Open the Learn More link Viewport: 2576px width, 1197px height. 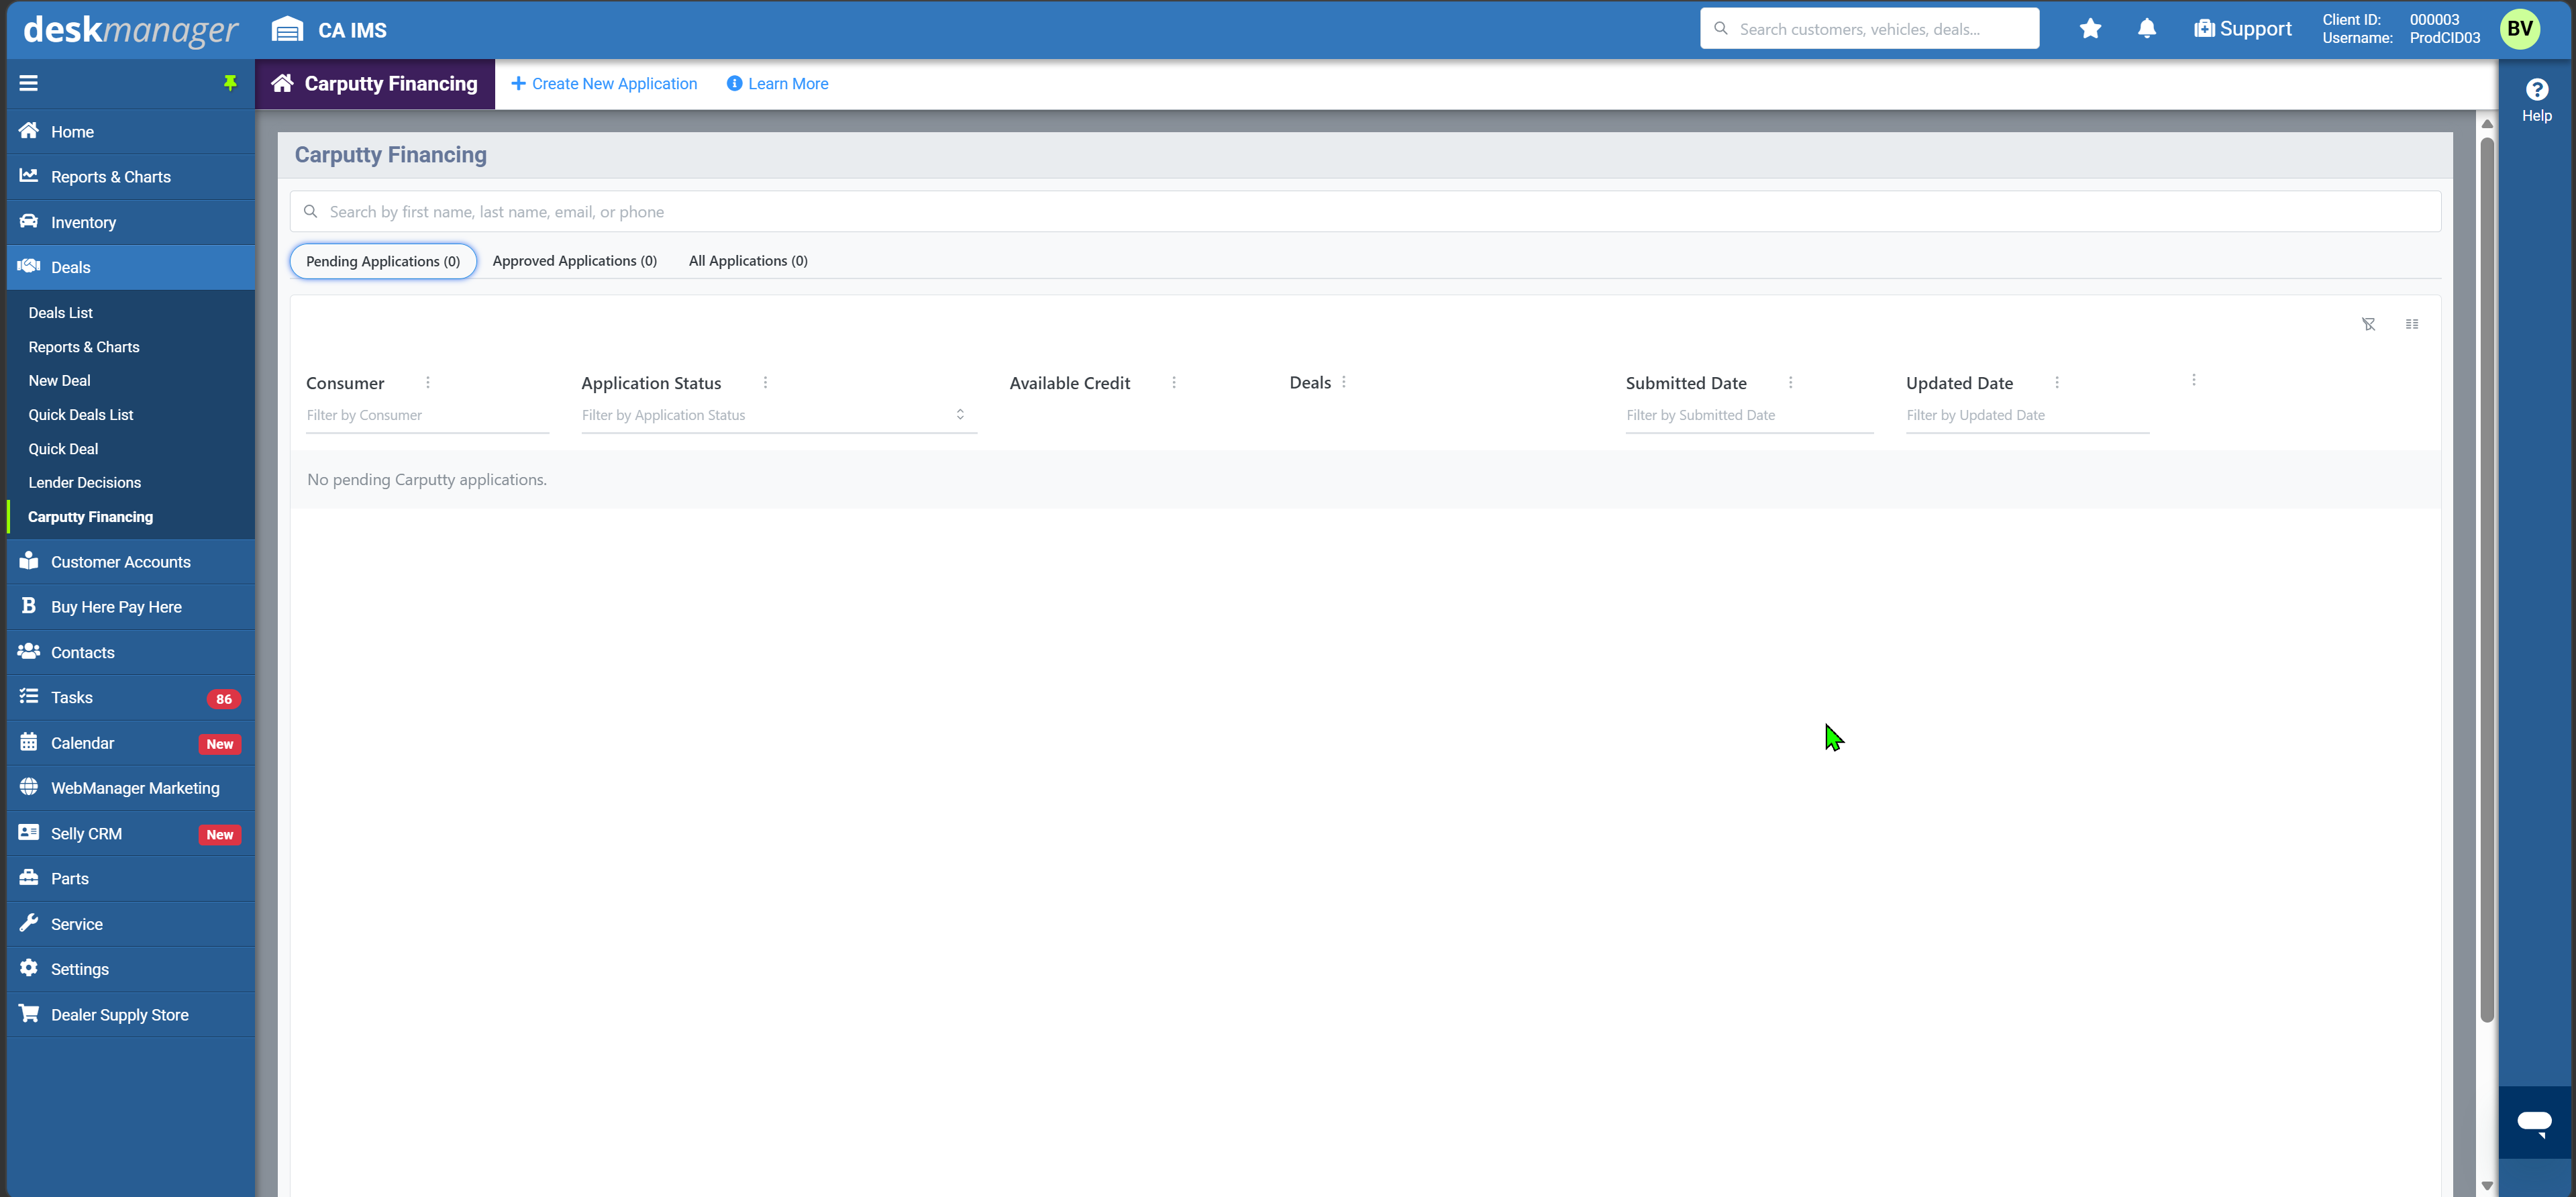click(x=777, y=84)
